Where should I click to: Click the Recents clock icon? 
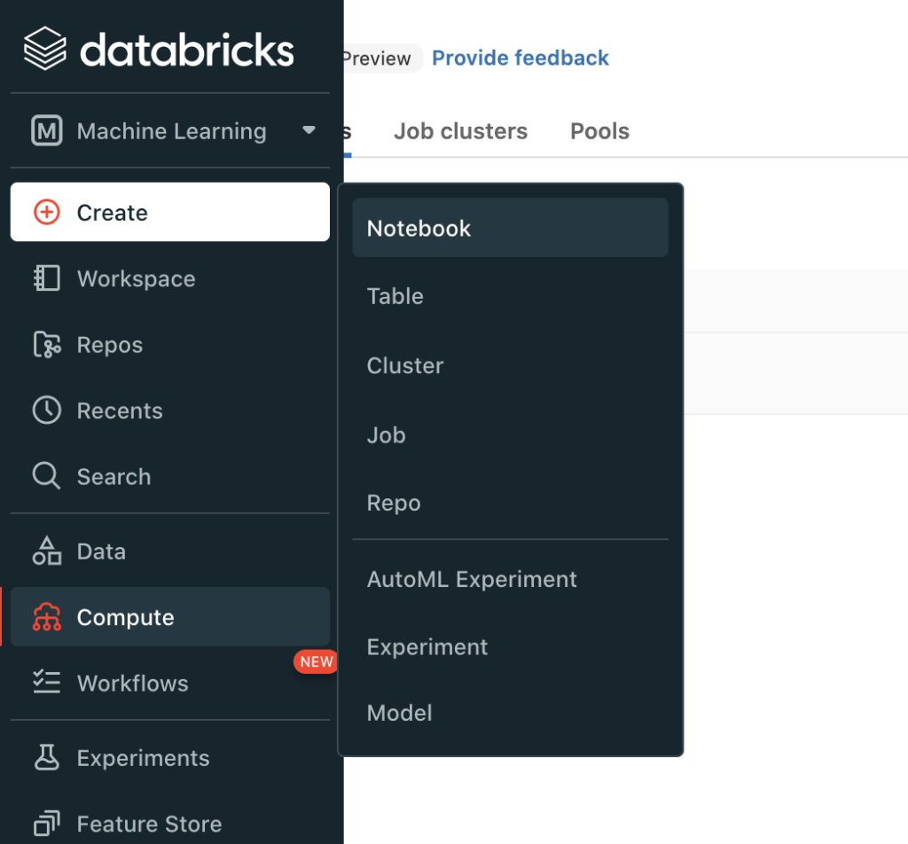click(46, 410)
